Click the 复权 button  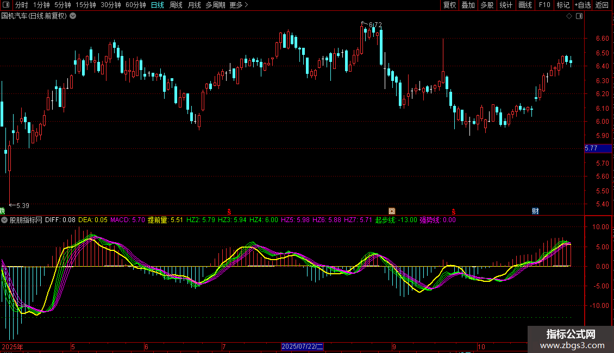coord(450,5)
